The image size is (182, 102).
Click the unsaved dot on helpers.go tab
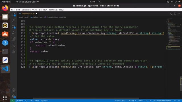[36, 14]
